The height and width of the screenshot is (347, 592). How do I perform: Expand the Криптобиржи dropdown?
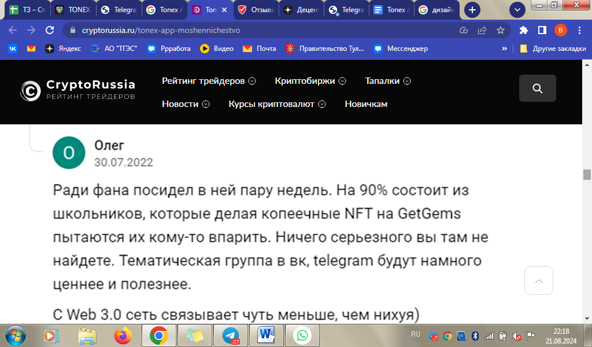point(310,81)
